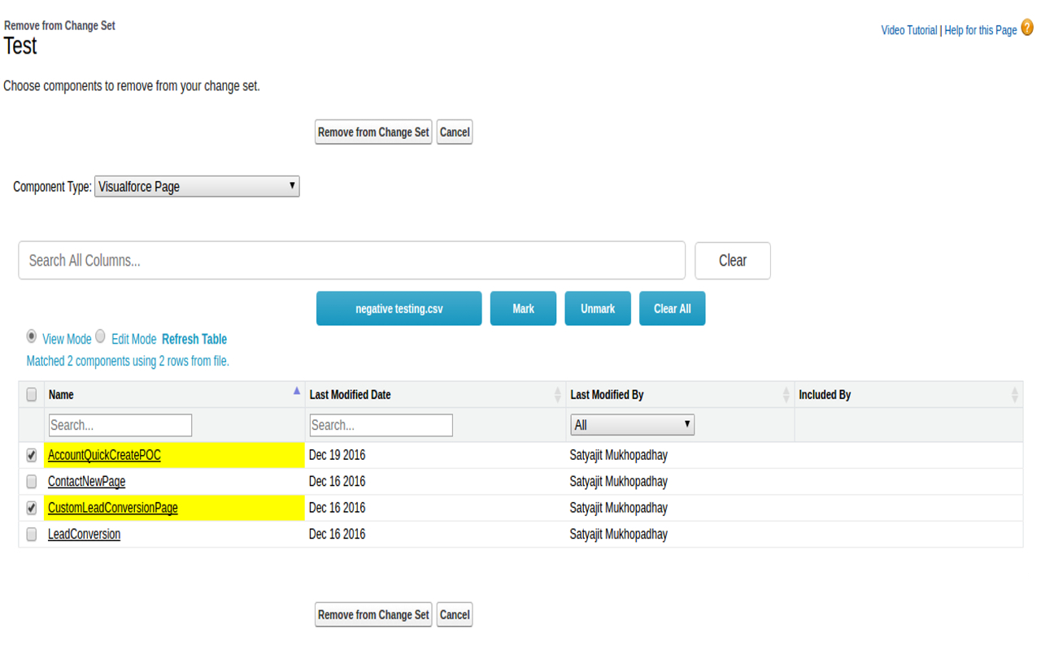Click the Edit Mode label text

coord(133,339)
